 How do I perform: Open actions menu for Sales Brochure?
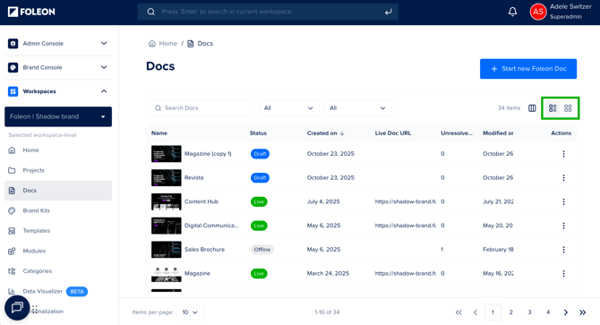click(x=563, y=250)
